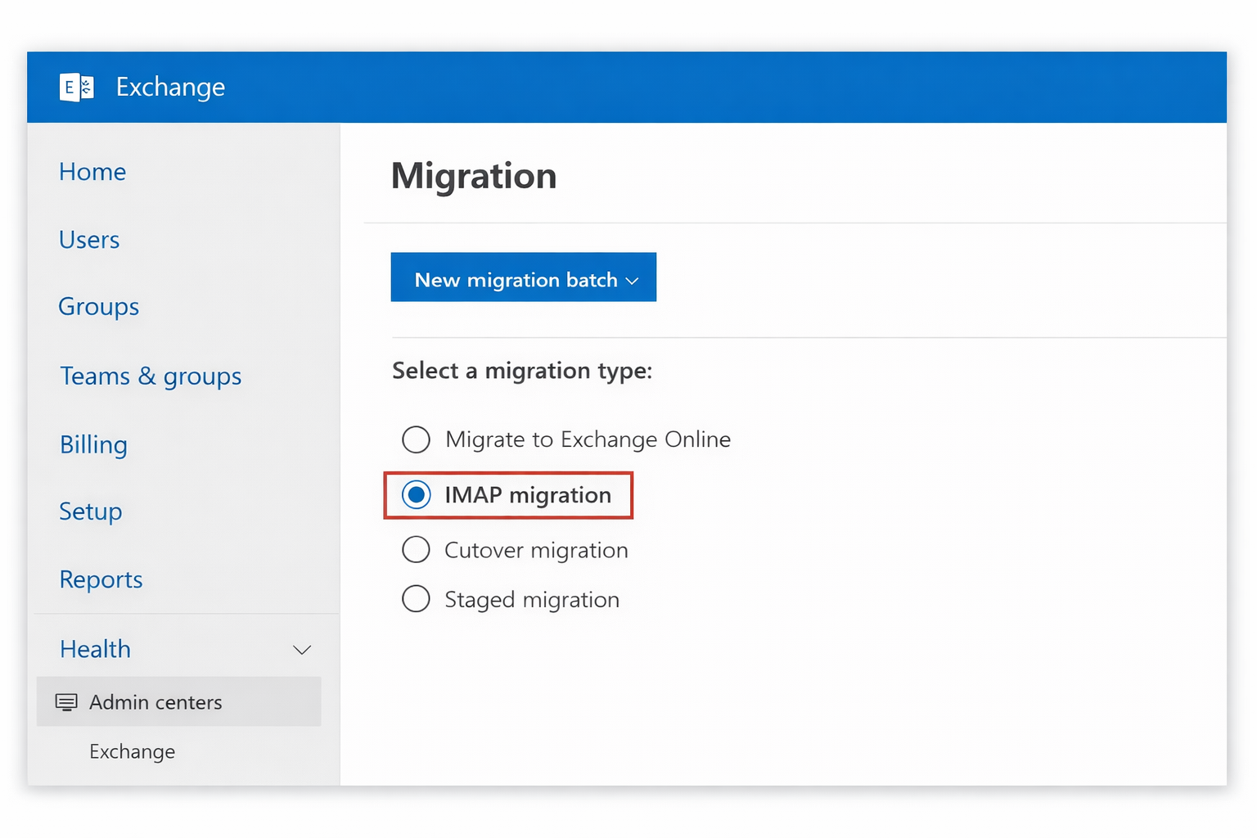
Task: Open the Billing section
Action: tap(93, 444)
